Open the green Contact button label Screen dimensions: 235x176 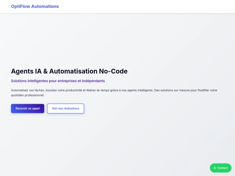click(222, 168)
